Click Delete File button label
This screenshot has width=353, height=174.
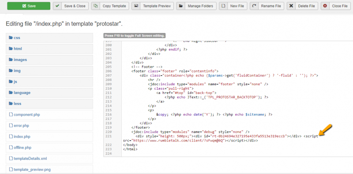tap(306, 6)
